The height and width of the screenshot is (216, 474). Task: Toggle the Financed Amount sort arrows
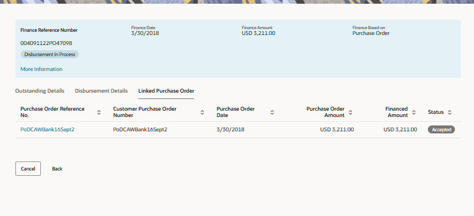pyautogui.click(x=414, y=112)
